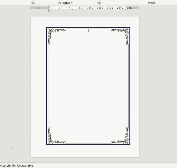Click the first line indent marker on ruler
Viewport: 177px width, 168px height.
[50, 7]
